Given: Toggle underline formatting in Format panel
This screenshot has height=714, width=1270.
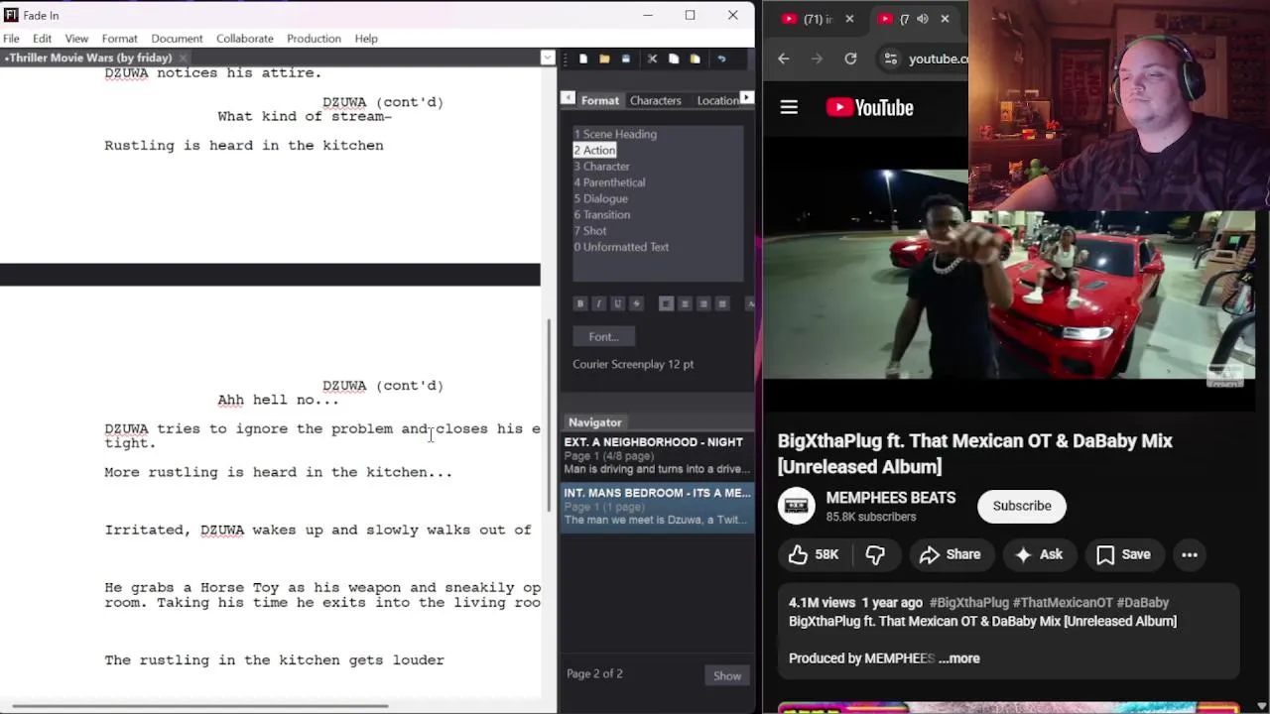Looking at the screenshot, I should pyautogui.click(x=617, y=303).
